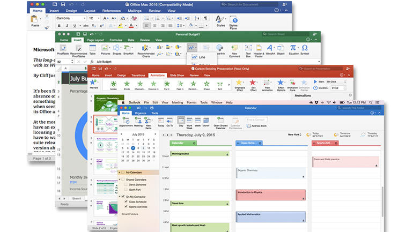413x232 pixels.
Task: Expand more animation effects gallery arrow
Action: [228, 85]
